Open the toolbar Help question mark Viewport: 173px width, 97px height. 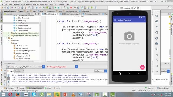[95, 8]
